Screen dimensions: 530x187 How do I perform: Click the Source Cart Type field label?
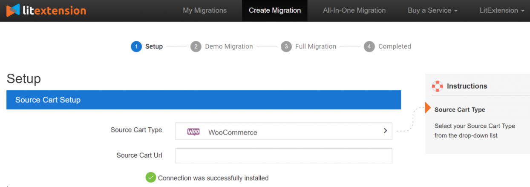point(136,130)
